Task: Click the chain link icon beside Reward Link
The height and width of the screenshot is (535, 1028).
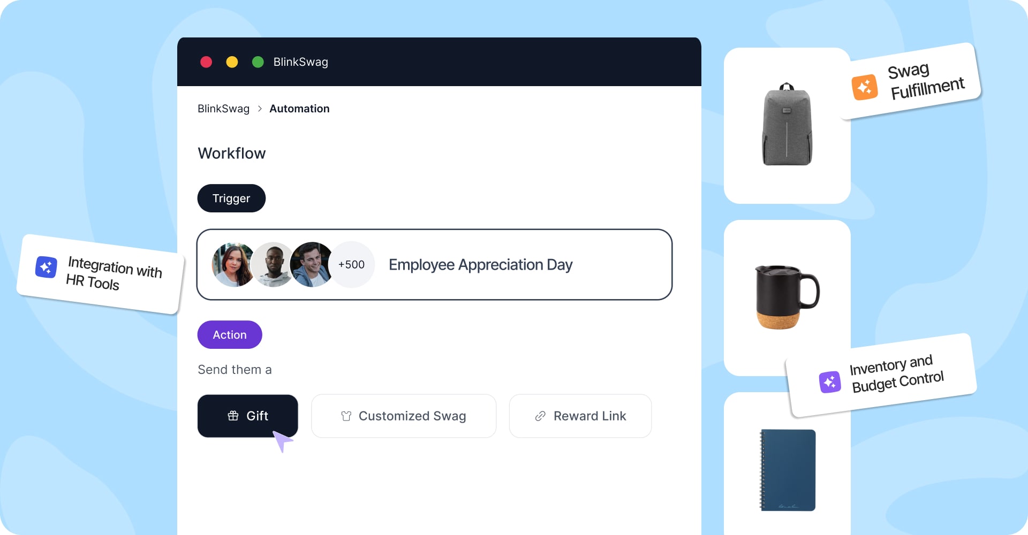Action: point(540,416)
